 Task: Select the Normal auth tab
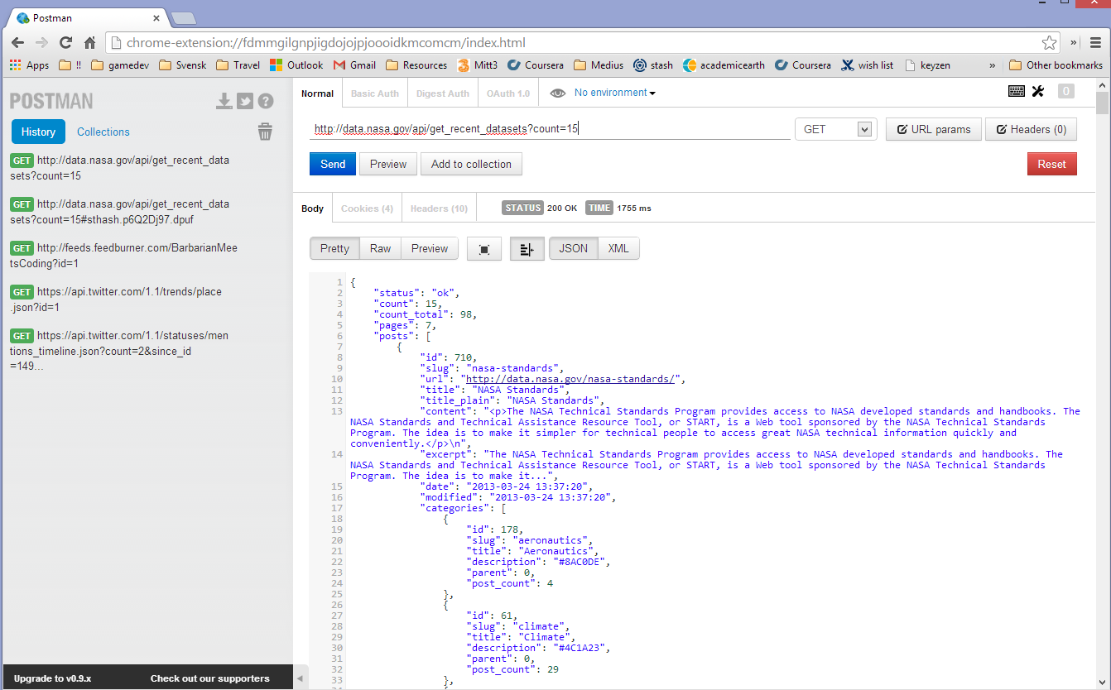click(317, 93)
